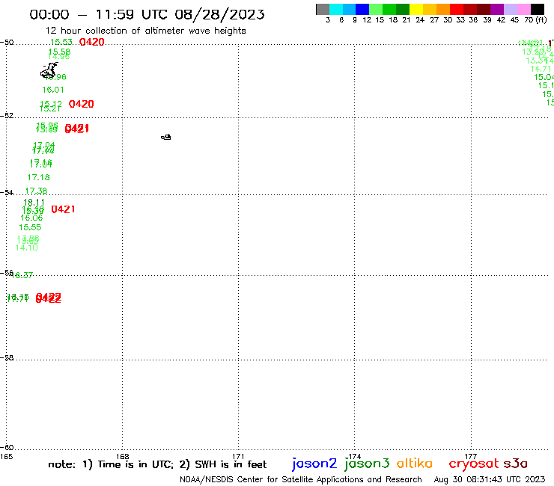Click the 17.38 wave height reading

pos(36,191)
